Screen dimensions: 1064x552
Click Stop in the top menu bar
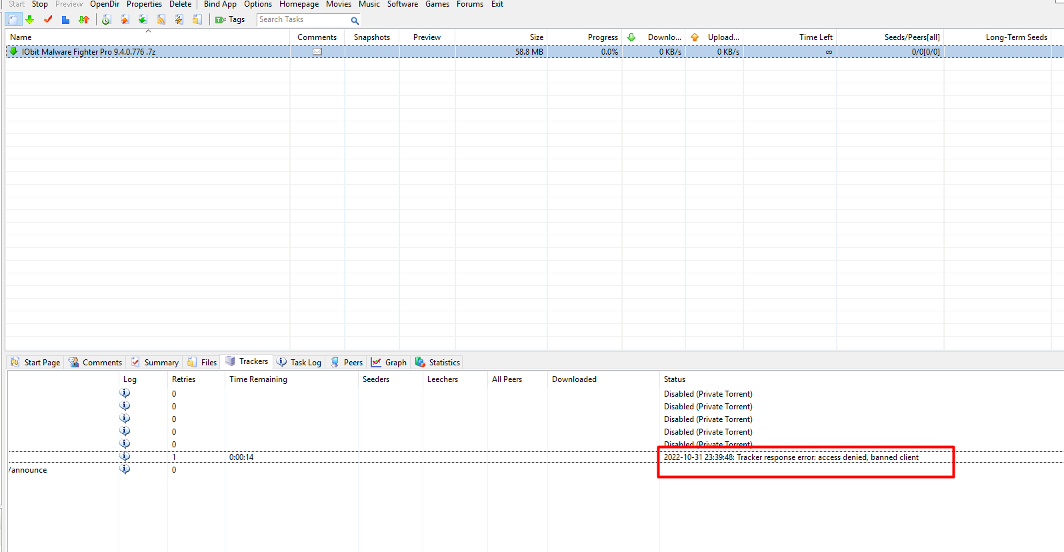pyautogui.click(x=40, y=4)
